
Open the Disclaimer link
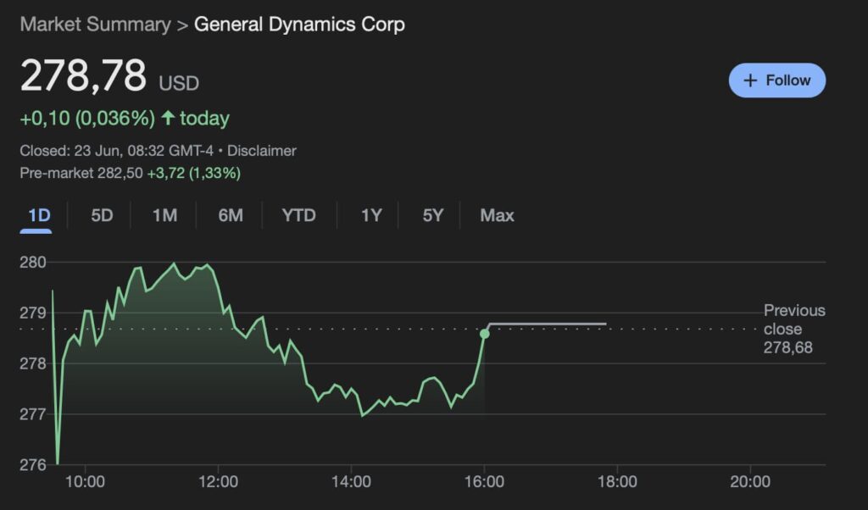(262, 151)
